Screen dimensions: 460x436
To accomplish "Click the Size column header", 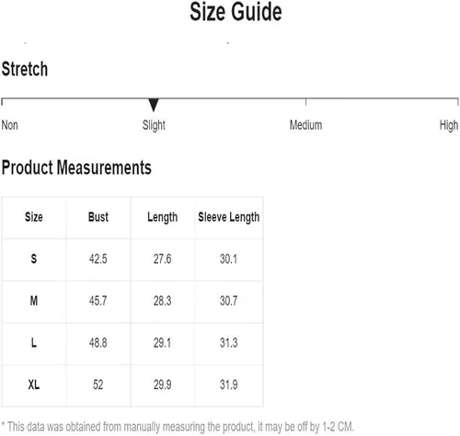I will [34, 217].
